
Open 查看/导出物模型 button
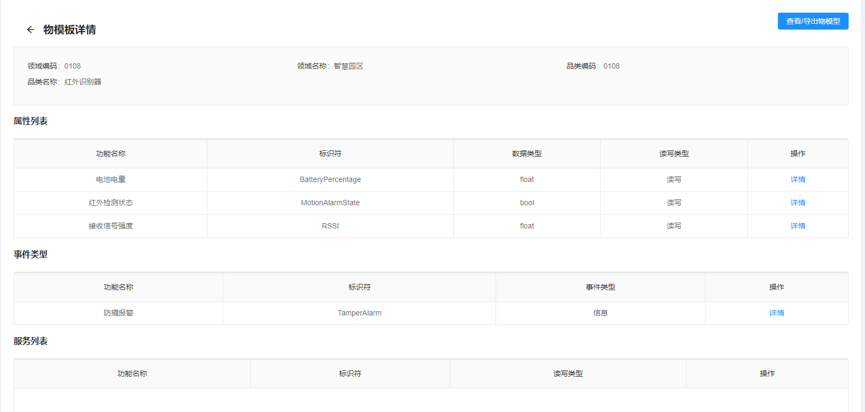[813, 21]
